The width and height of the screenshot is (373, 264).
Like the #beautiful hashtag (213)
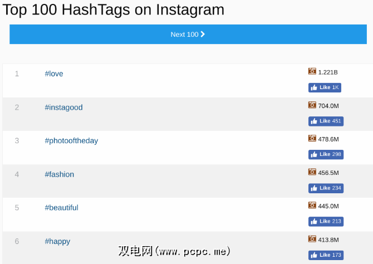pyautogui.click(x=326, y=222)
